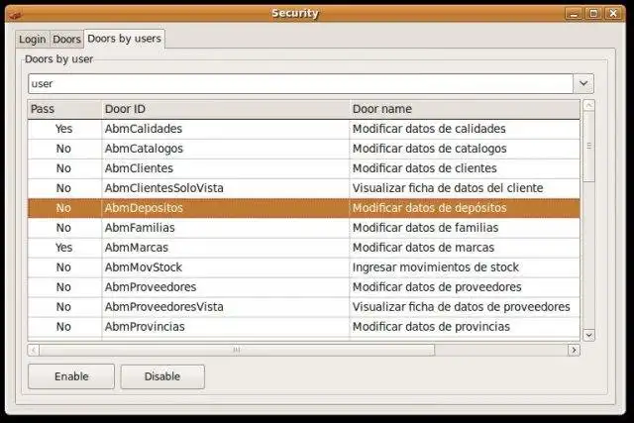Open the user dropdown arrow

(x=583, y=84)
